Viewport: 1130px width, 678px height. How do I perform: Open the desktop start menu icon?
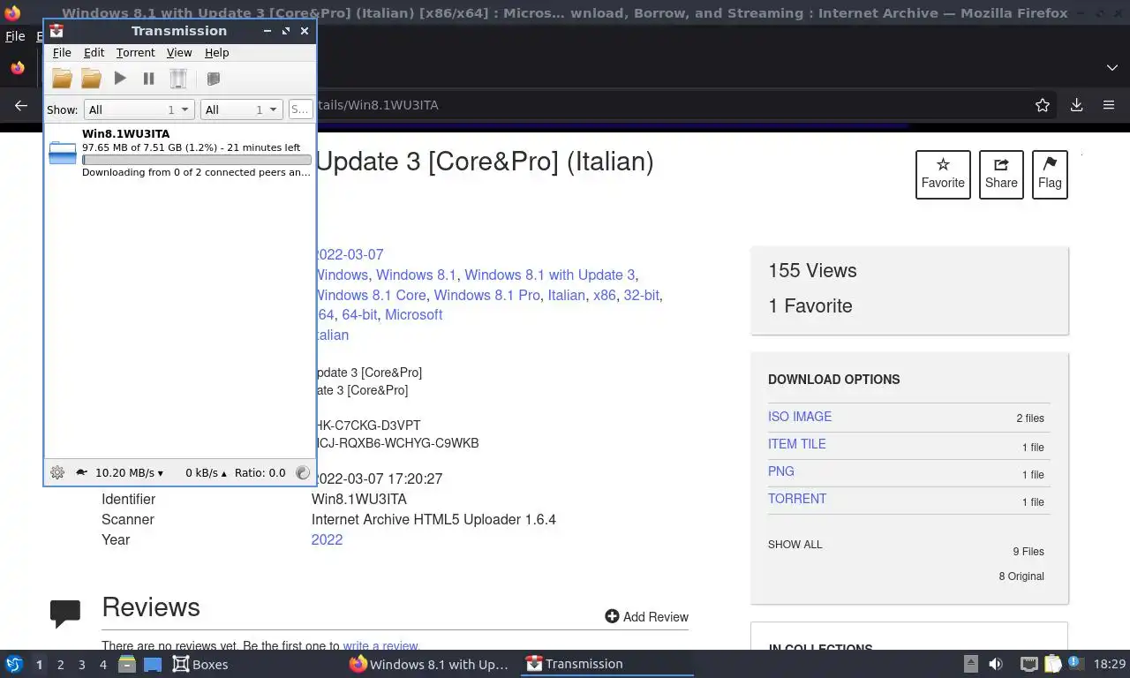tap(14, 664)
